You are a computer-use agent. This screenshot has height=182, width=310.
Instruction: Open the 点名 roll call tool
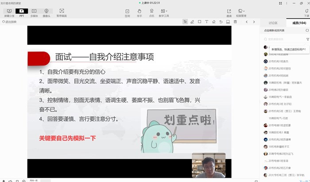click(151, 11)
